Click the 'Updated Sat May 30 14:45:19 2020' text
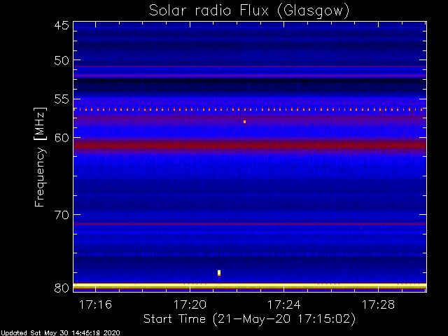The image size is (448, 336). [61, 333]
